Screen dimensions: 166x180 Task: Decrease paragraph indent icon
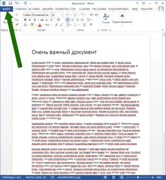(92, 15)
